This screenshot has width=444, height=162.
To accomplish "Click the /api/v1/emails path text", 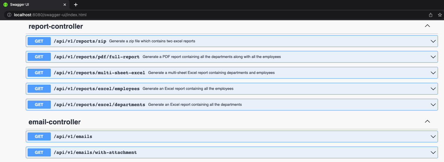I will [73, 136].
